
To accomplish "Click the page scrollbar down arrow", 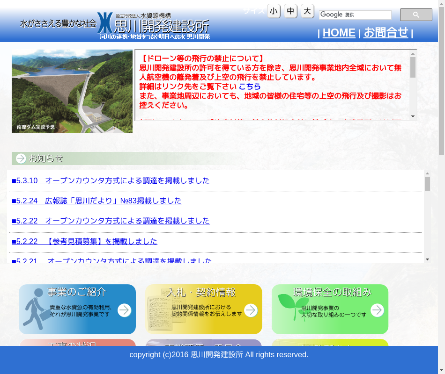I will (441, 370).
